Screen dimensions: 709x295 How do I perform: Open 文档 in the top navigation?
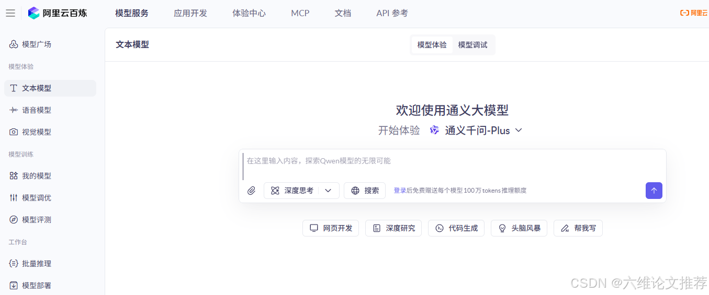click(x=343, y=13)
